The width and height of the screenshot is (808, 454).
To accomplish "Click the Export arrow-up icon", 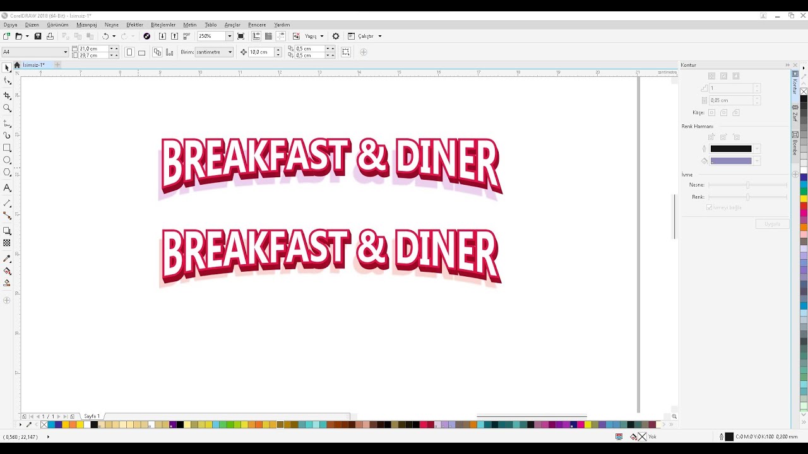I will point(175,36).
